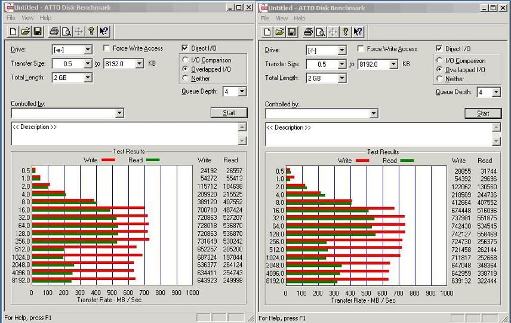Screen dimensions: 511x323
Task: Open 8192.0 transfer size dropdown, right window
Action: pos(393,64)
